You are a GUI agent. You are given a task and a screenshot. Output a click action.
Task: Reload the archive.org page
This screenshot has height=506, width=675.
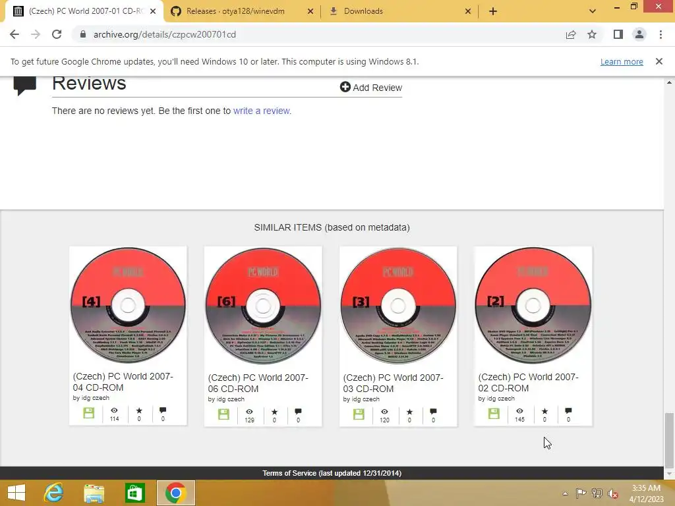57,34
